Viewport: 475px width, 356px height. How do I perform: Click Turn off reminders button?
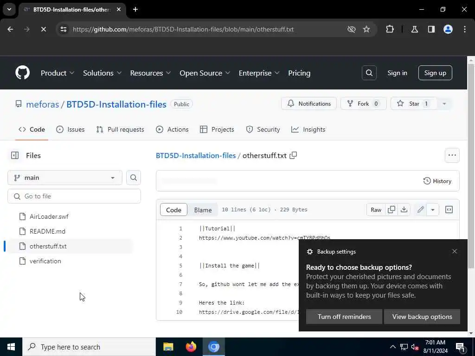point(344,317)
